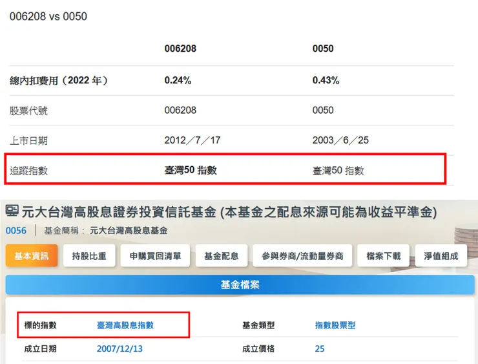The width and height of the screenshot is (478, 364).
Task: Switch to the 持股比重 tab
Action: point(89,255)
